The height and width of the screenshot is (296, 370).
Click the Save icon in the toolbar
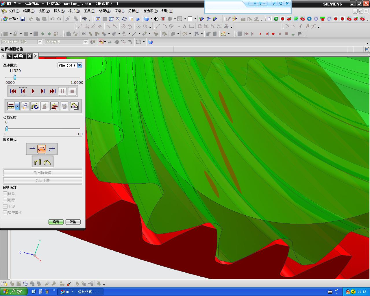pyautogui.click(x=23, y=19)
